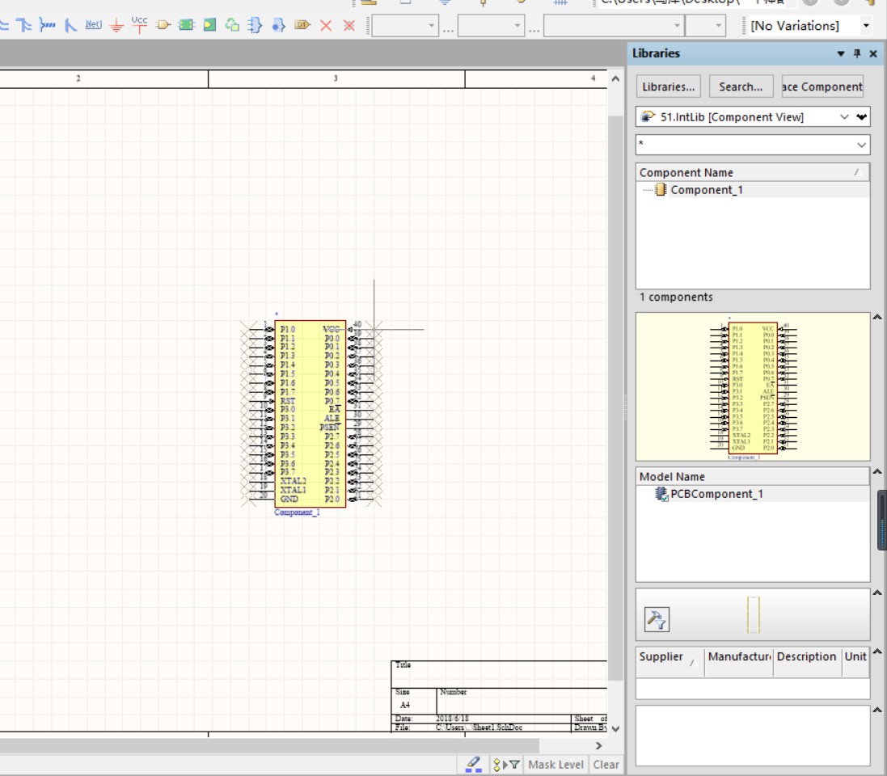Place a GND power port
Screen dimensions: 887x776
tap(116, 25)
